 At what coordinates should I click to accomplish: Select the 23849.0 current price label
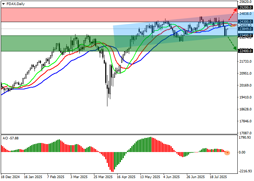[245, 29]
